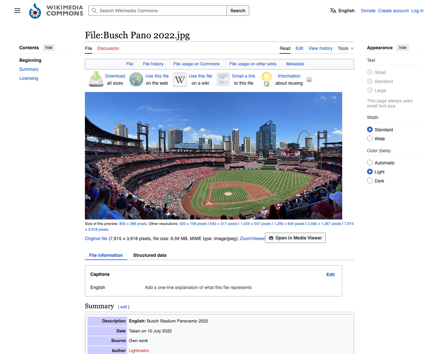Image resolution: width=439 pixels, height=354 pixels.
Task: Choose the Automatic color radio button
Action: [x=370, y=163]
